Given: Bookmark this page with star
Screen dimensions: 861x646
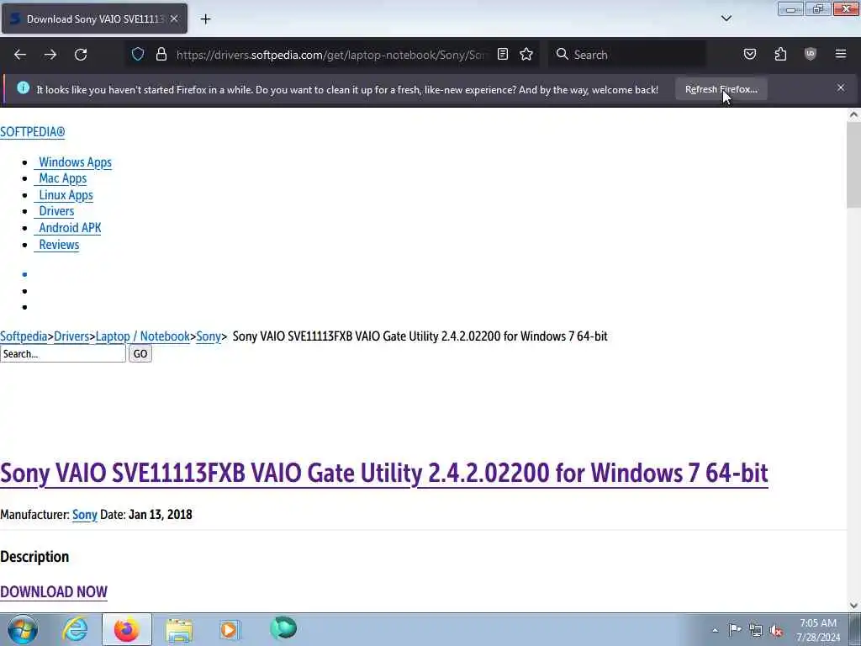Looking at the screenshot, I should (x=526, y=54).
